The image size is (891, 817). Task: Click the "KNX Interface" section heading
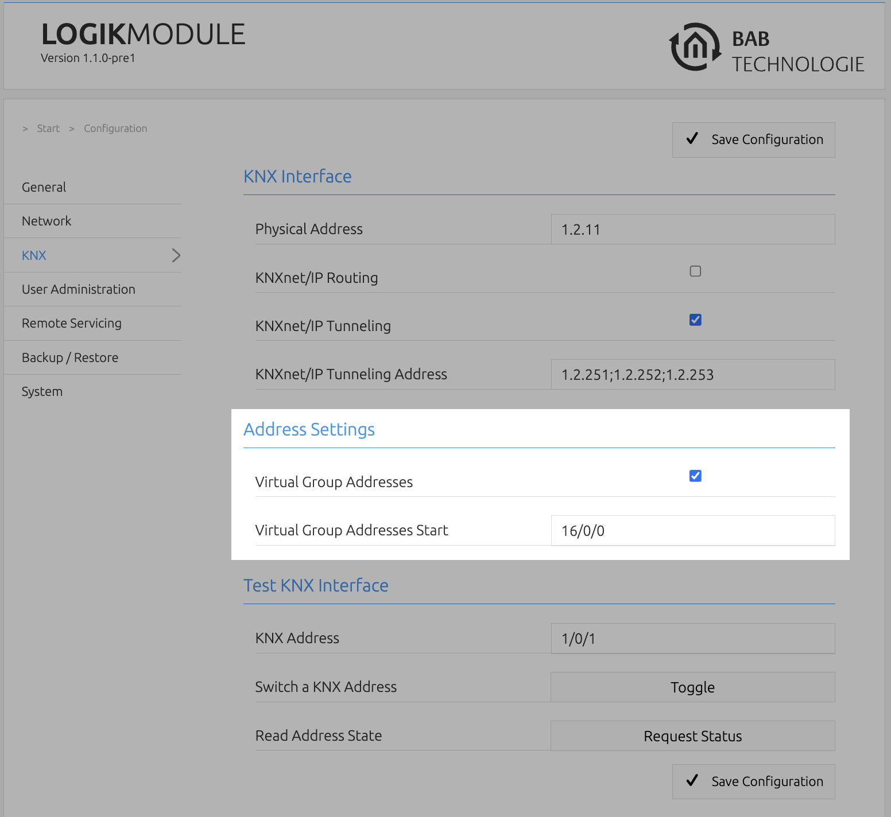[x=297, y=176]
